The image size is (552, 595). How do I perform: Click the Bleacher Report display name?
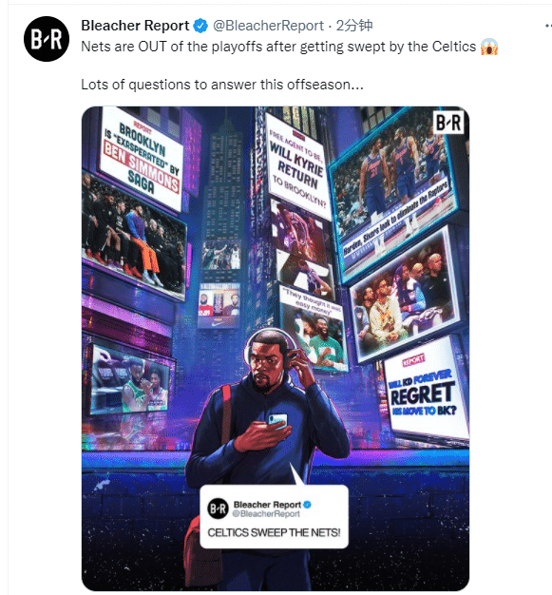pyautogui.click(x=135, y=26)
